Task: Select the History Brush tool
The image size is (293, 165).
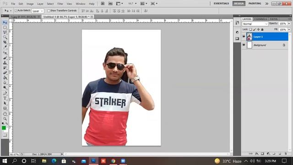Action: coord(5,67)
